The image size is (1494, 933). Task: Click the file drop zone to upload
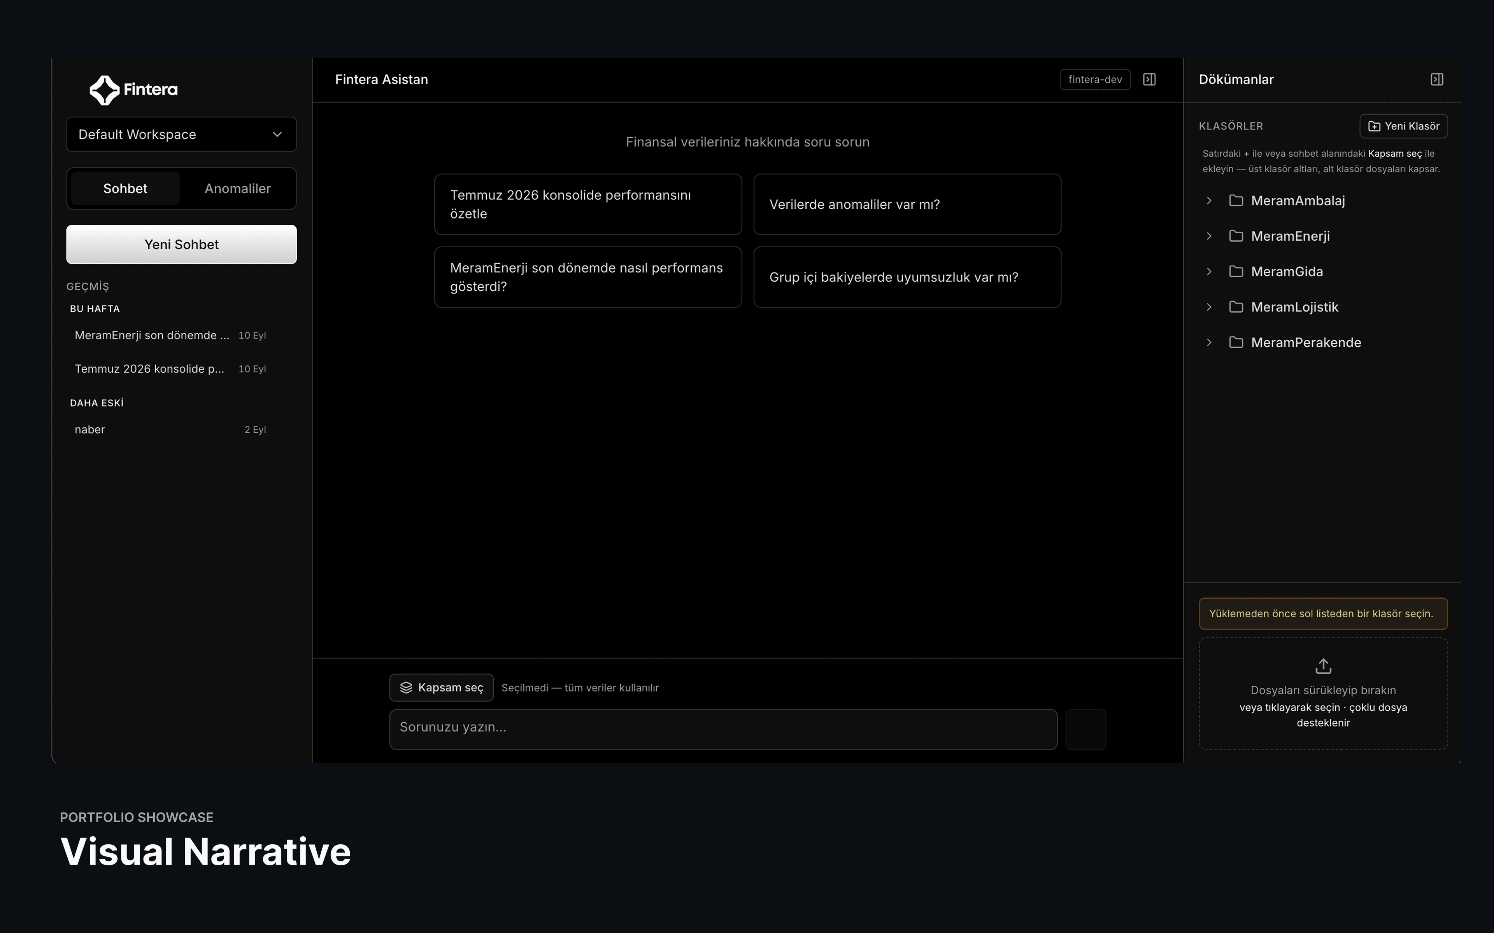tap(1323, 694)
